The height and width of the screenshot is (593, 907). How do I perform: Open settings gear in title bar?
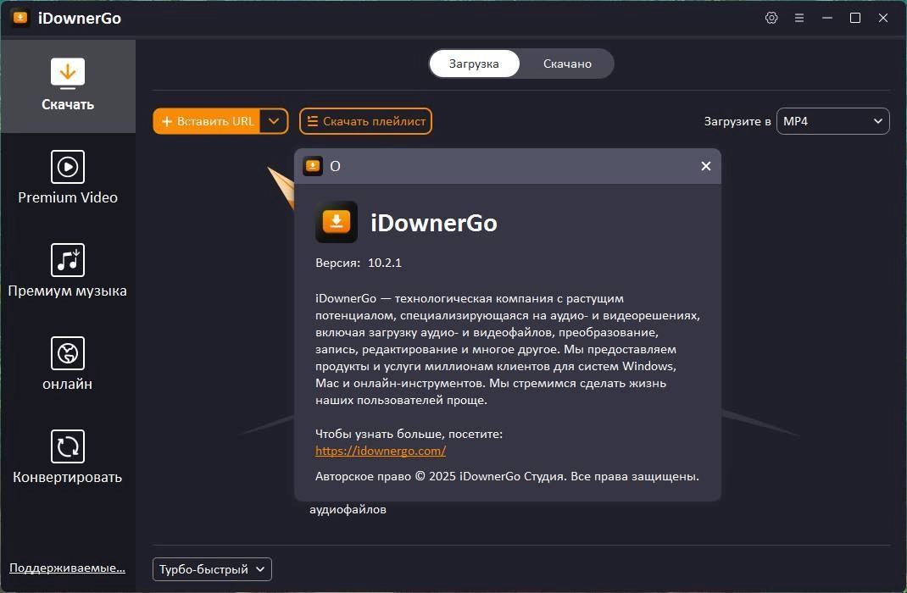click(x=771, y=18)
